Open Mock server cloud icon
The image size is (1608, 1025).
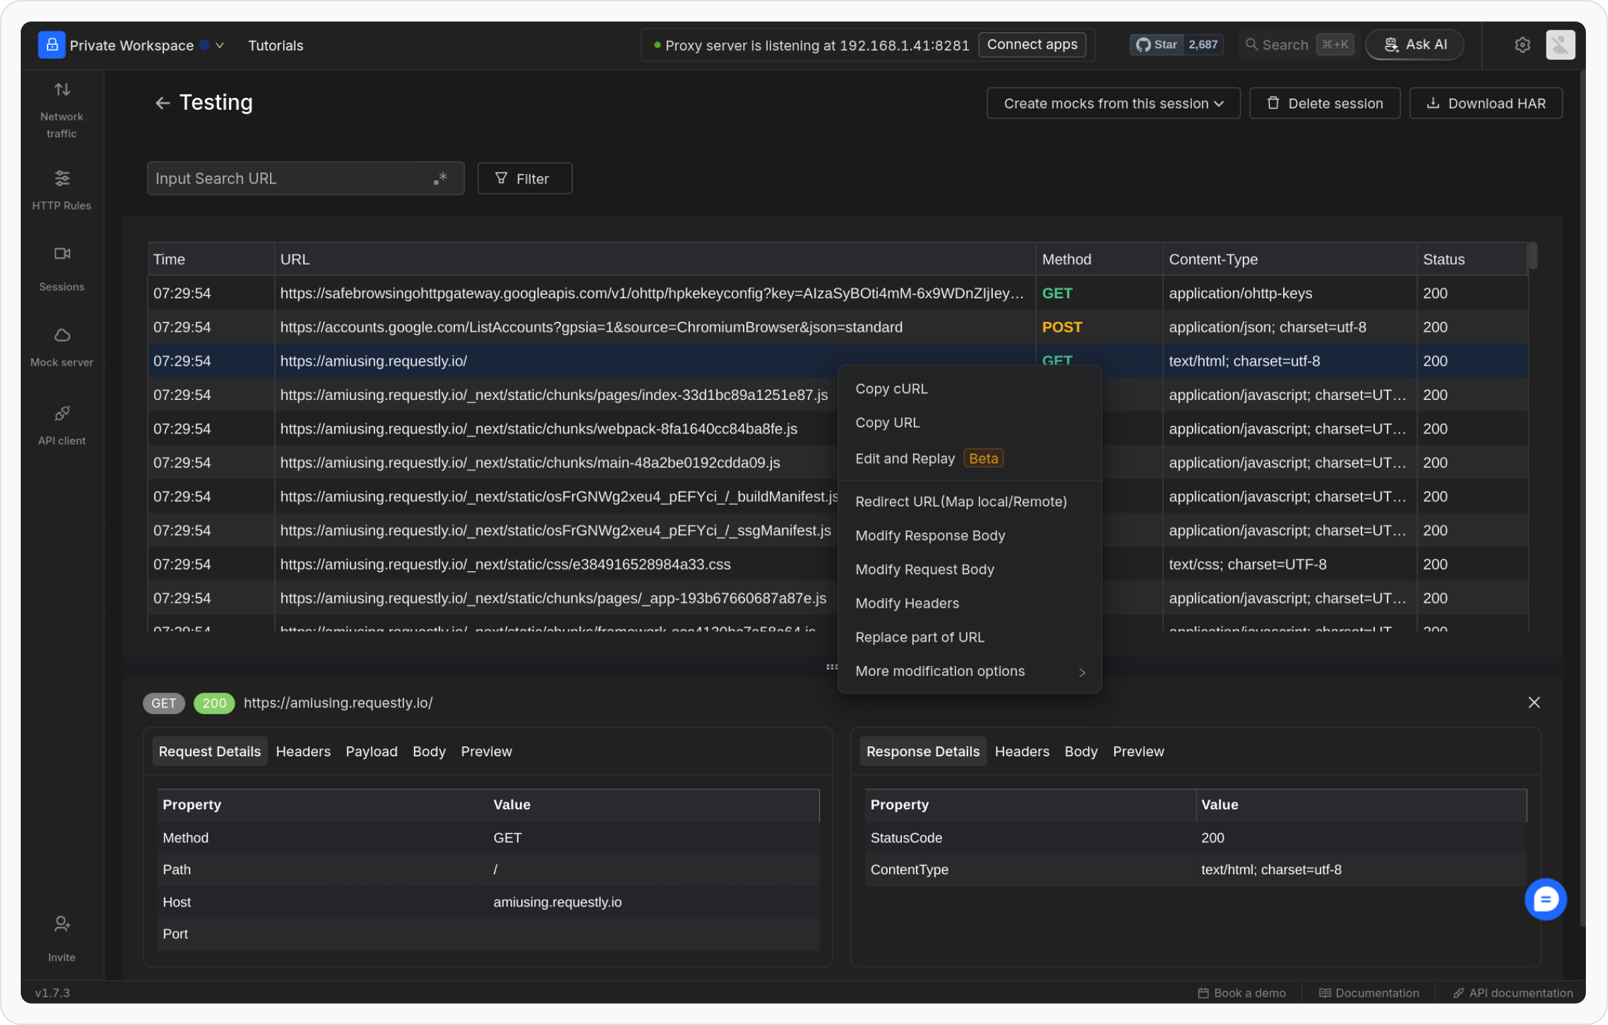62,336
